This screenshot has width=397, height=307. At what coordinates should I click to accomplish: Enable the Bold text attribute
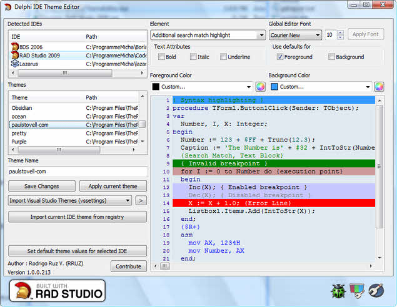click(x=161, y=57)
